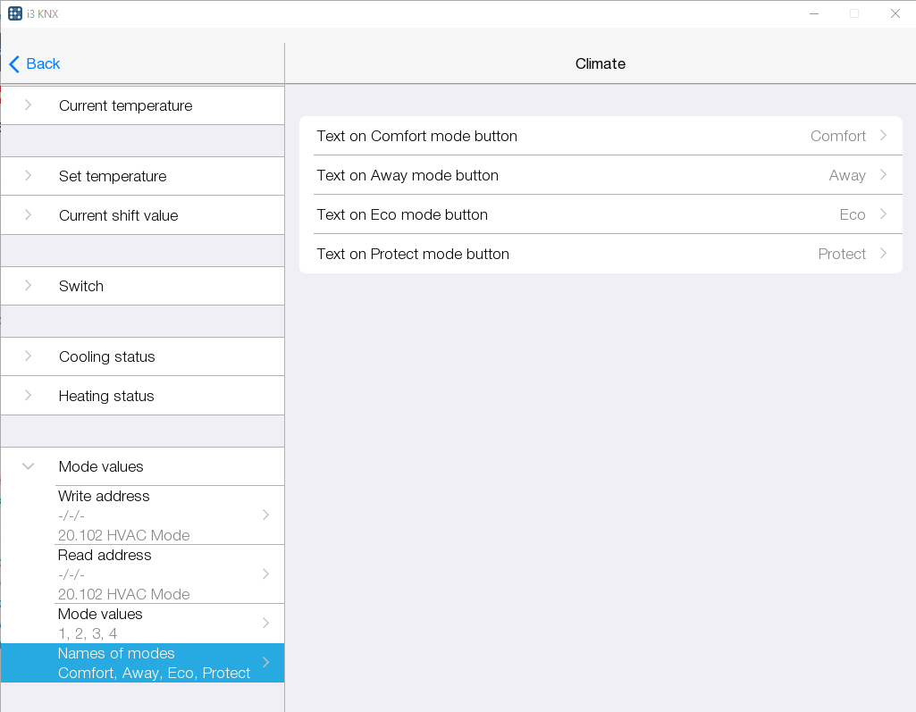Click the i3 KNX app icon
Screen dimensions: 916x712
pos(15,13)
